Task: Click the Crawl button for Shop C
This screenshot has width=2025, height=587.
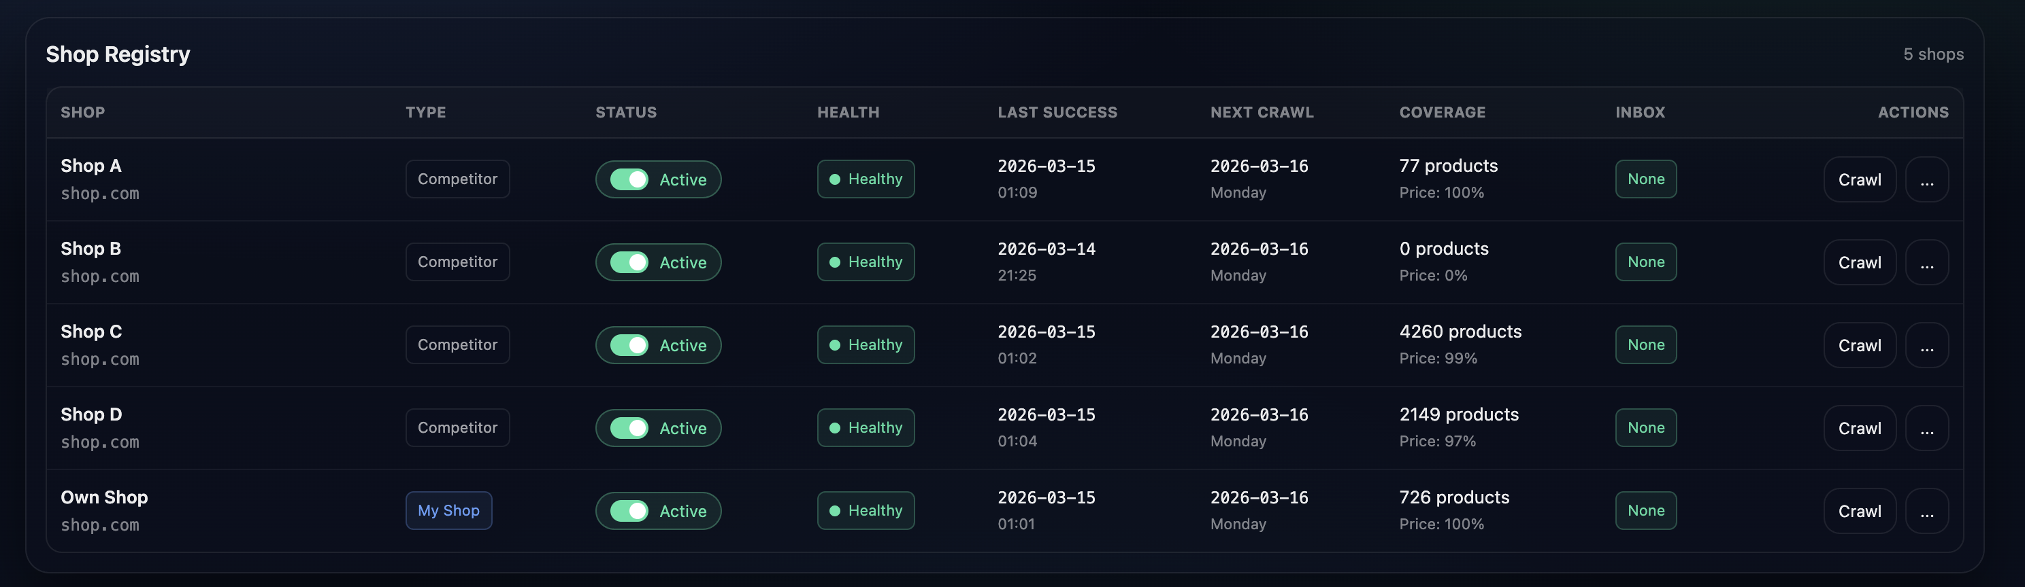Action: (1860, 344)
